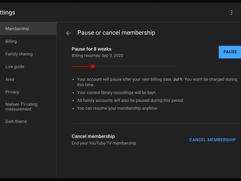Click the "Pause or cancel membership" page heading
This screenshot has height=181, width=241.
pos(116,33)
